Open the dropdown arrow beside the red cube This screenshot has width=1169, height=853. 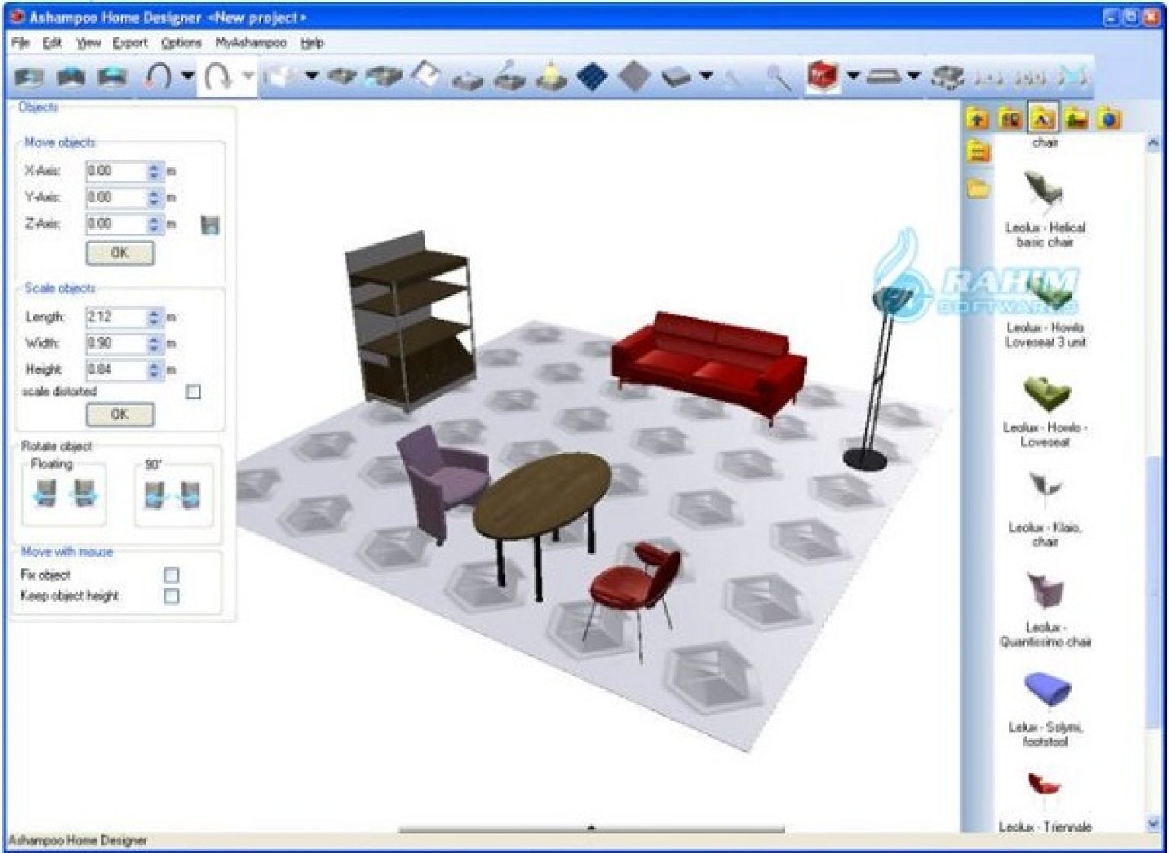click(853, 76)
